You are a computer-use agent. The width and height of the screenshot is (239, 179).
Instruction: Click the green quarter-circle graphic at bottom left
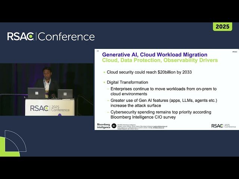pyautogui.click(x=7, y=149)
